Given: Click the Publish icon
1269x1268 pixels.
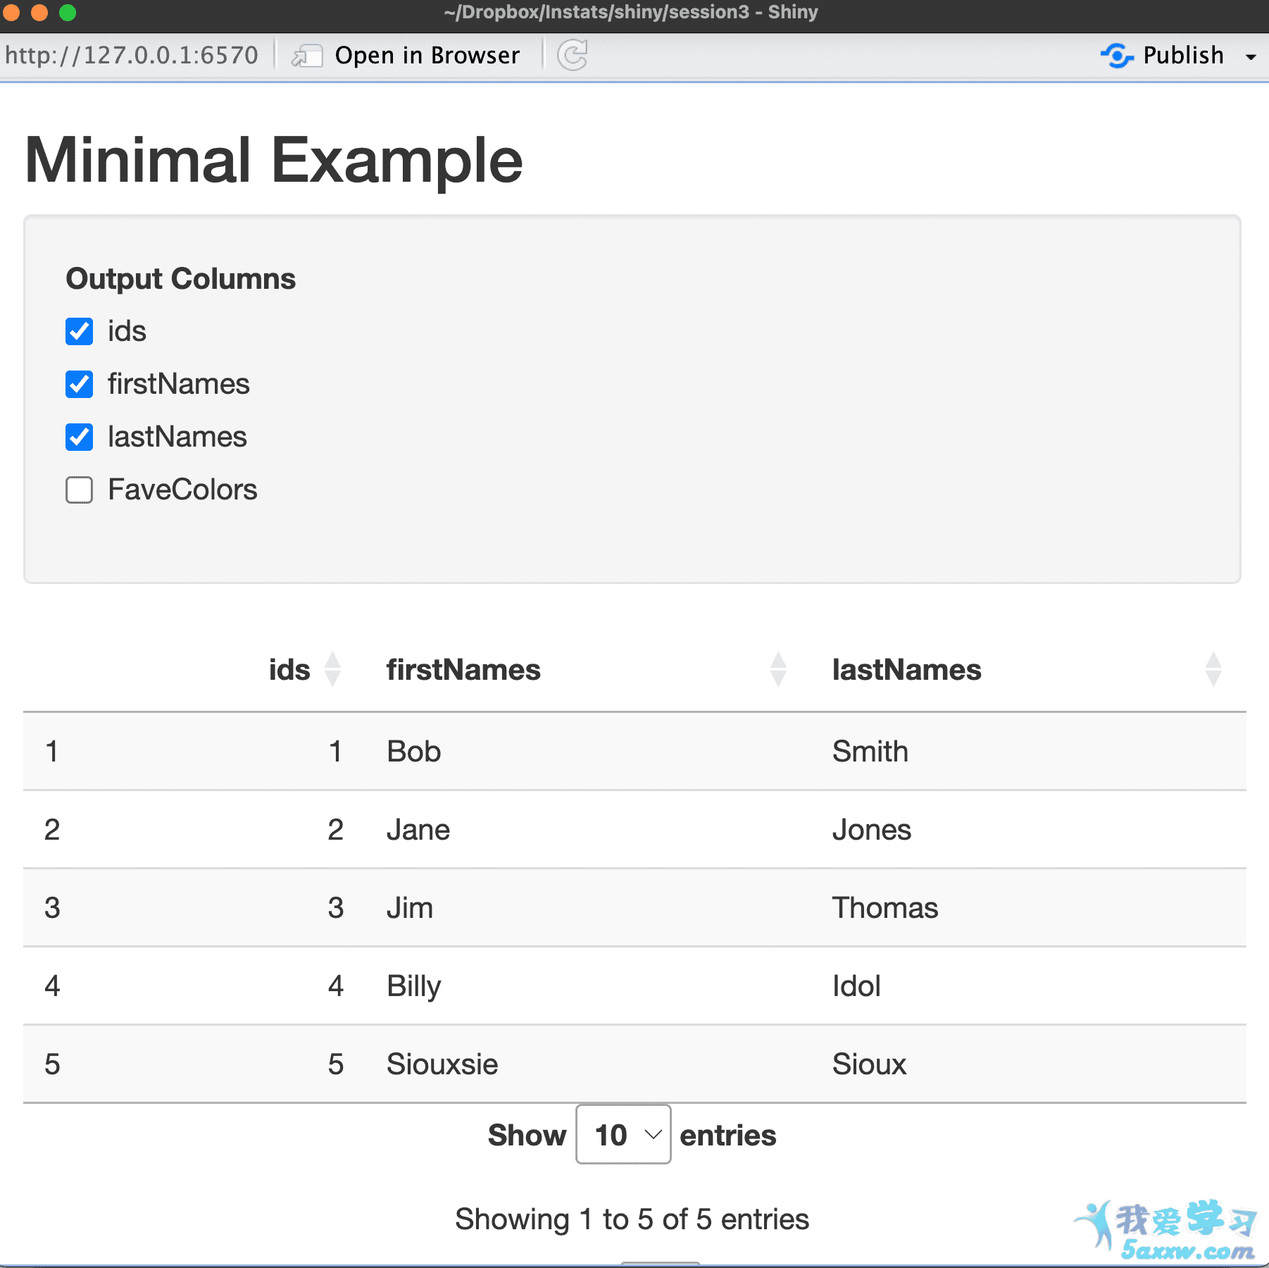Looking at the screenshot, I should click(1117, 56).
